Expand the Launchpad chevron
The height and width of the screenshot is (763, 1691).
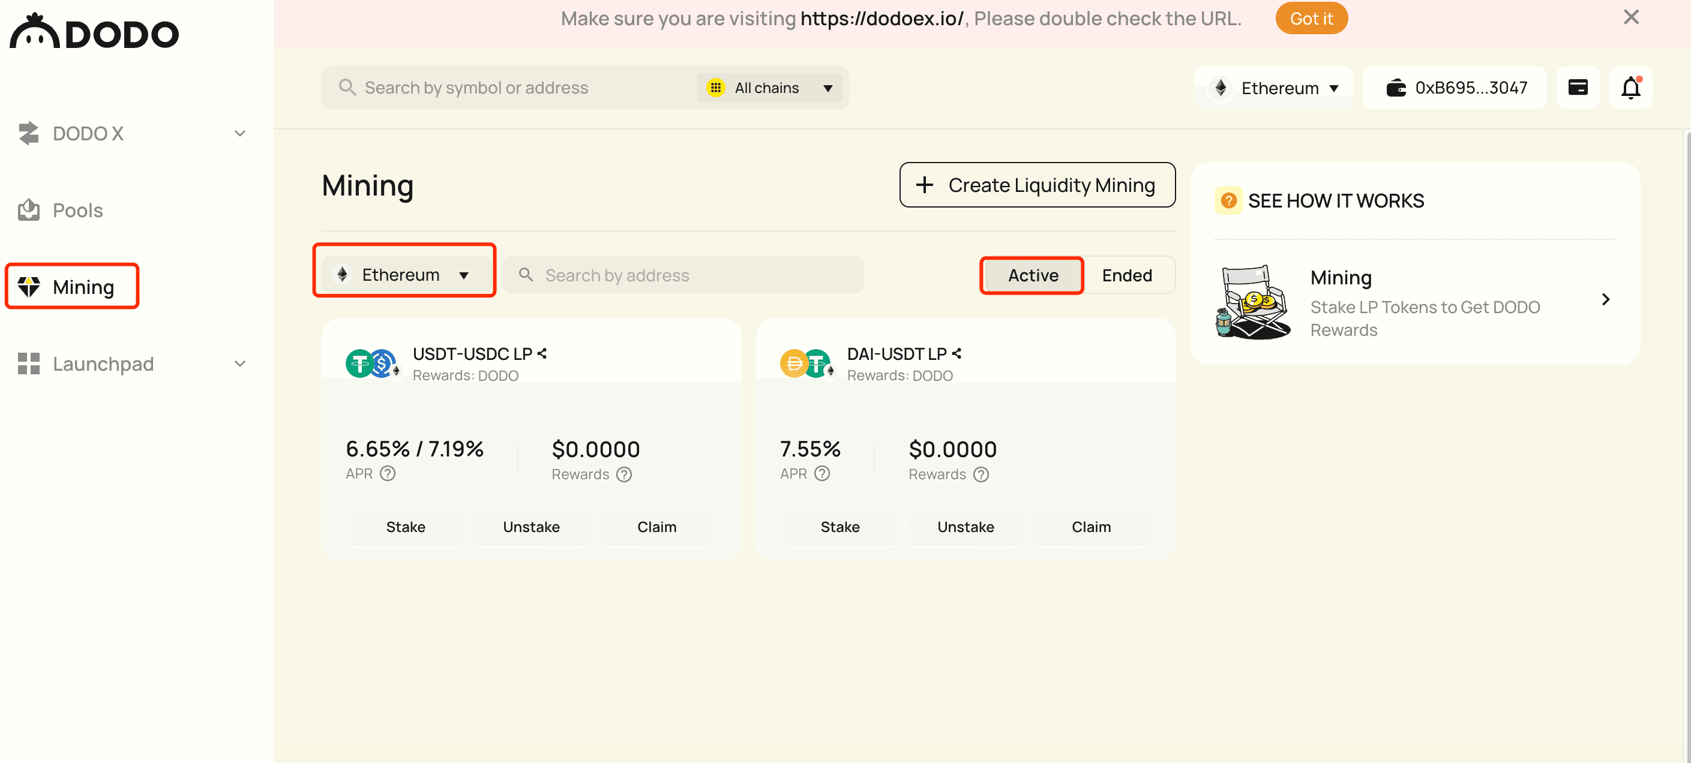pyautogui.click(x=240, y=364)
